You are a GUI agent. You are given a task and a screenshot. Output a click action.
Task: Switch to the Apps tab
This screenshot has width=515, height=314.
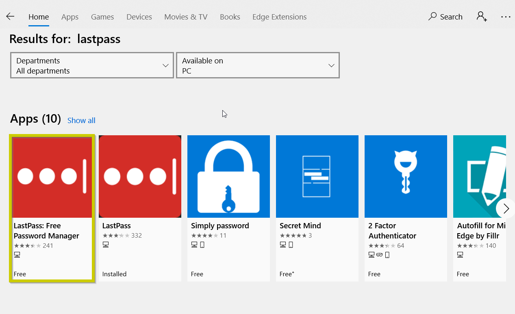click(70, 17)
